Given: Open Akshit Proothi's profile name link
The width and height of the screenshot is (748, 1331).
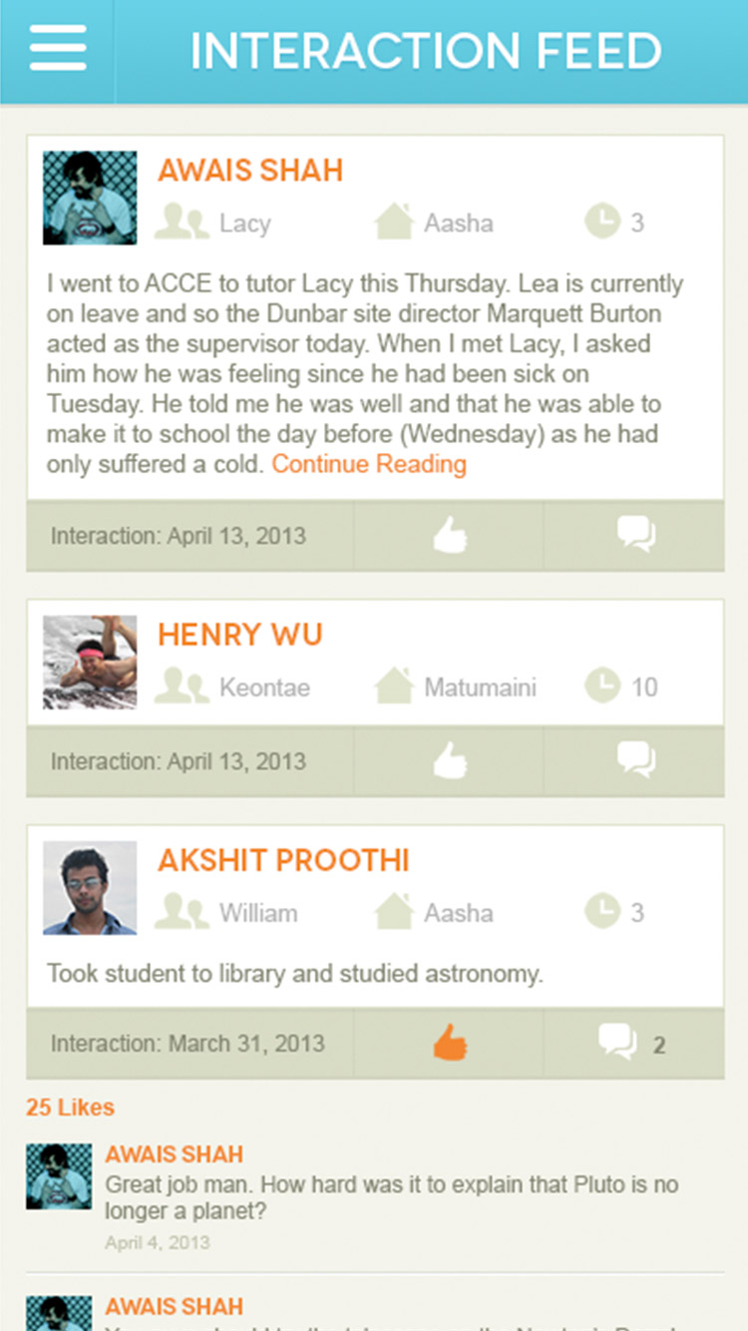Looking at the screenshot, I should coord(283,860).
